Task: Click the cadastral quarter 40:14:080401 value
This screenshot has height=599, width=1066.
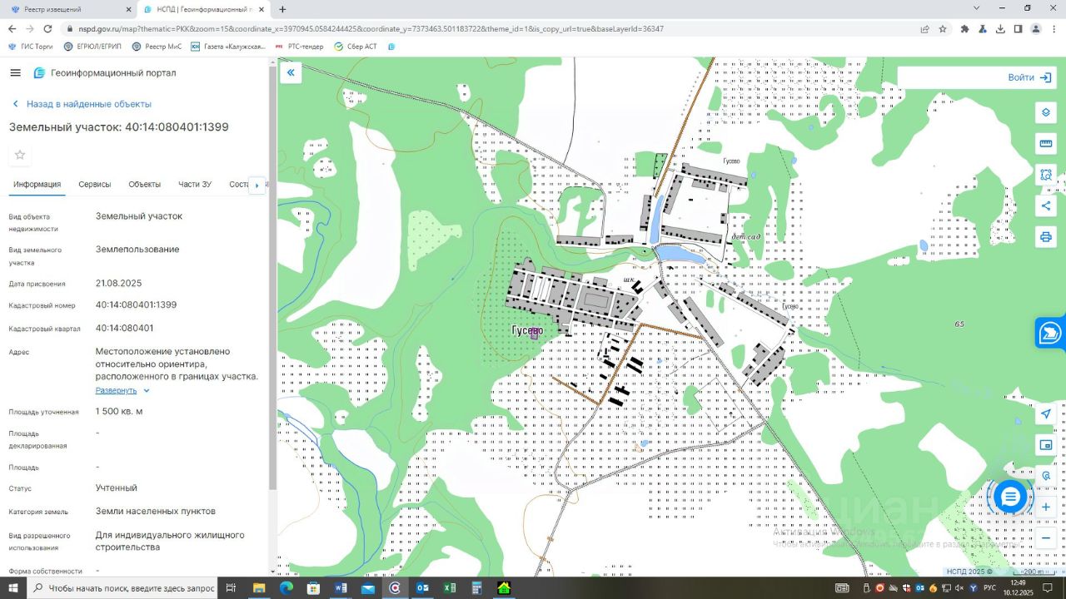Action: pyautogui.click(x=125, y=328)
